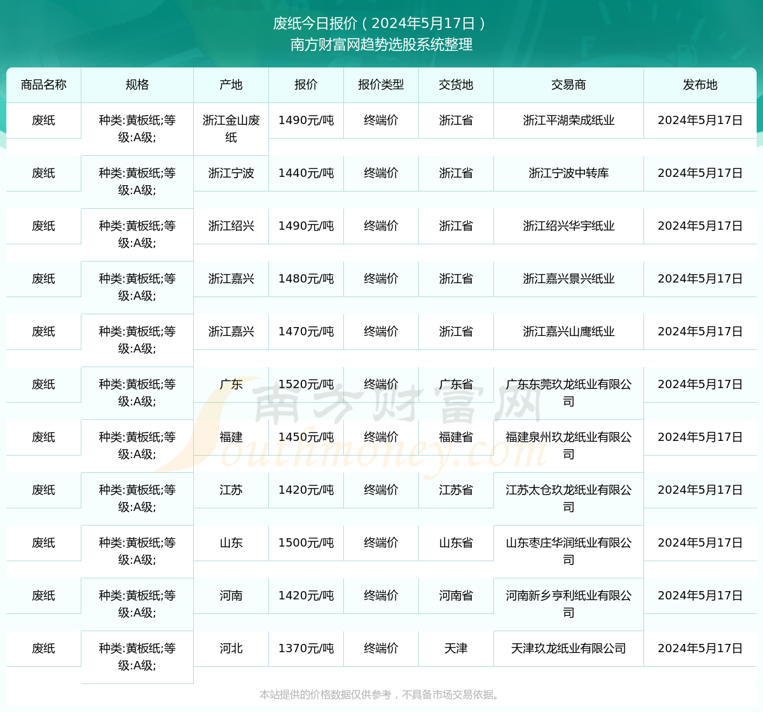Click 1420元/吨 in the 江苏 row
The width and height of the screenshot is (763, 712).
(x=306, y=490)
